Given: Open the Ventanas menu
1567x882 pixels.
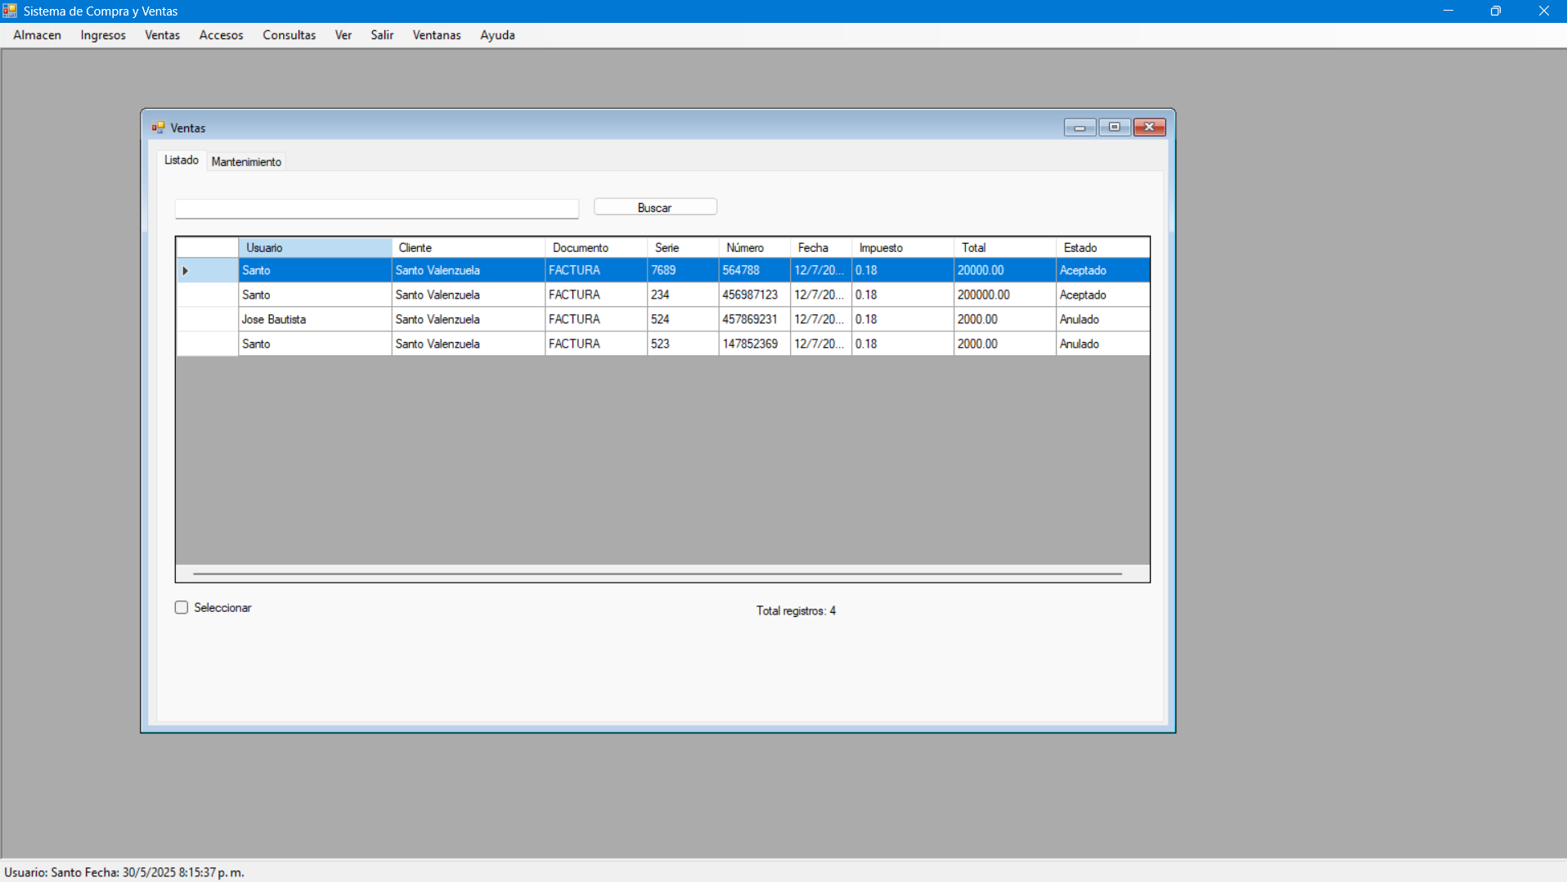Looking at the screenshot, I should (x=436, y=35).
